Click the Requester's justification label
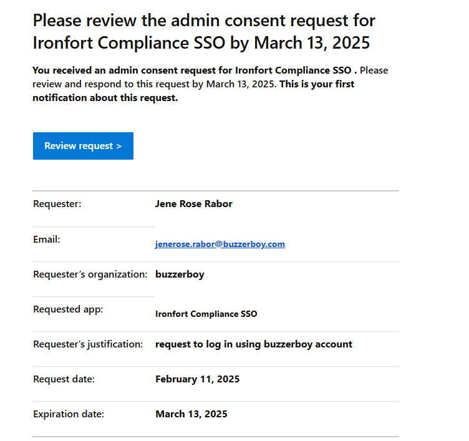This screenshot has height=441, width=469. click(88, 344)
